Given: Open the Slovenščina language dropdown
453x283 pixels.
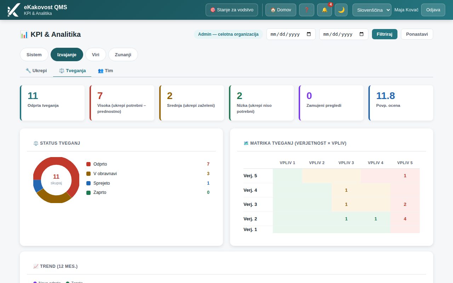Looking at the screenshot, I should 372,10.
